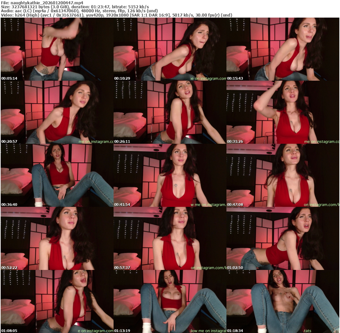Click the 01:18:34 timestamp label

[x=235, y=331]
